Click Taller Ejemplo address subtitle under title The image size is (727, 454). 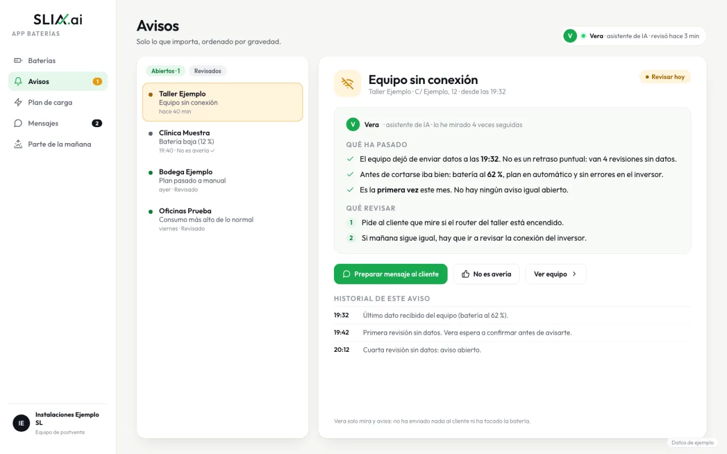click(x=437, y=91)
